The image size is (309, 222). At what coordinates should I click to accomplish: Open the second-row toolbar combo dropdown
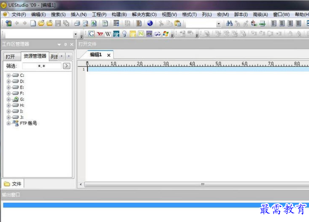click(76, 34)
